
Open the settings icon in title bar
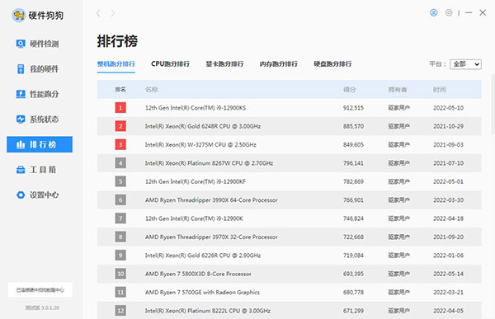tap(449, 12)
